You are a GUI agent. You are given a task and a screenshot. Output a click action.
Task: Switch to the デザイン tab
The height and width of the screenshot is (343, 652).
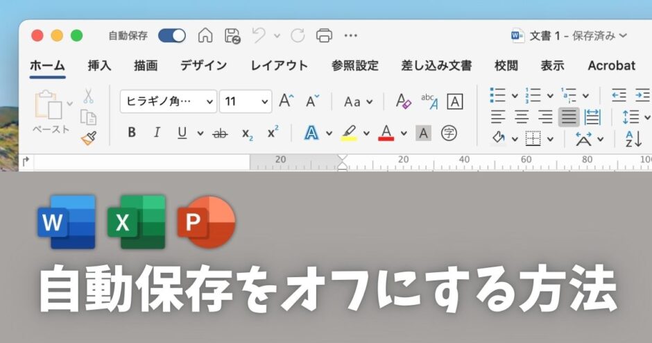coord(203,66)
